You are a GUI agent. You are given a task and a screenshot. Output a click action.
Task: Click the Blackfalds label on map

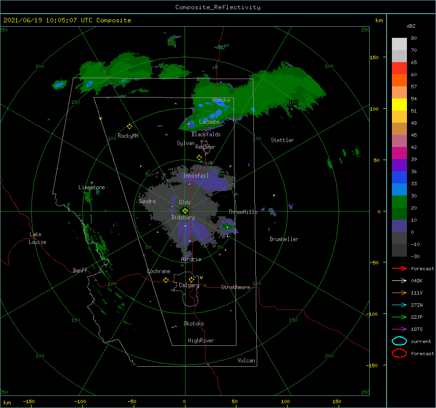[206, 134]
